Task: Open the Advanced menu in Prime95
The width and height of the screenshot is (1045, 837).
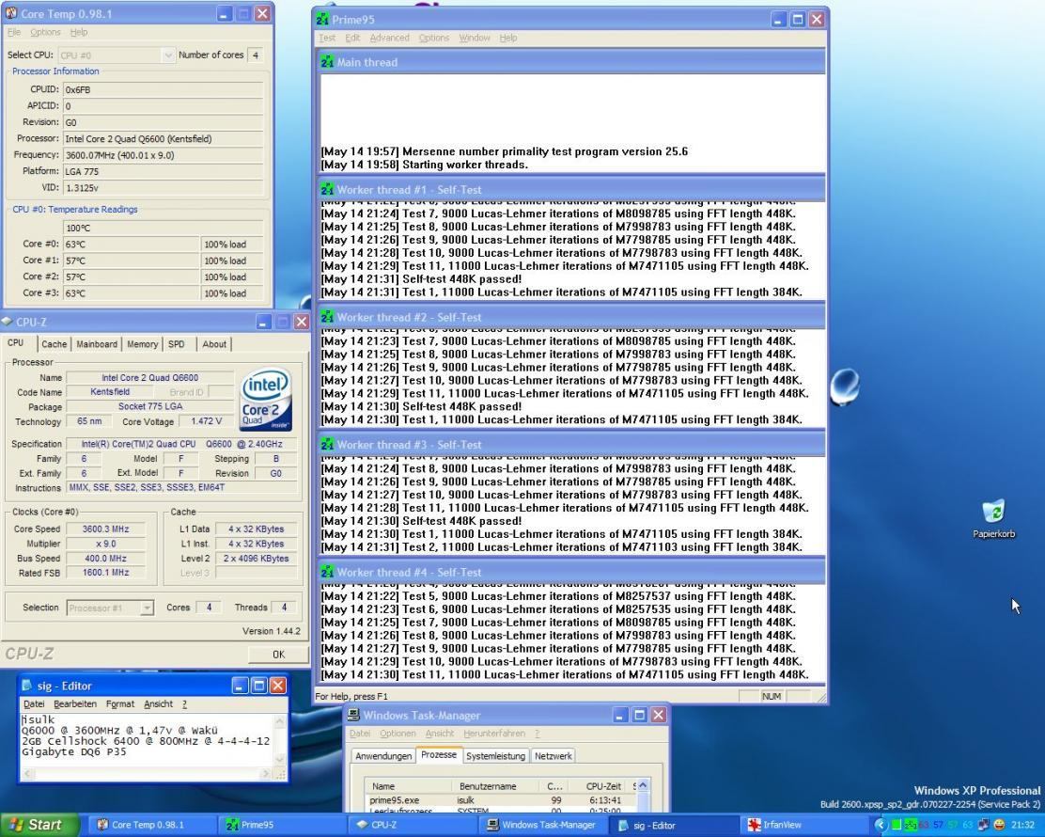Action: (389, 38)
